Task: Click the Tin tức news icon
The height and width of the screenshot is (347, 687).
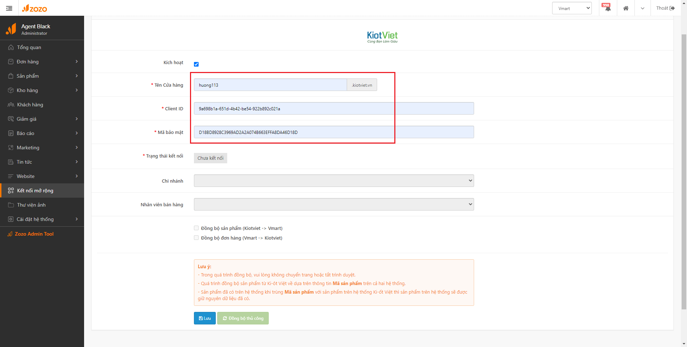Action: (11, 162)
